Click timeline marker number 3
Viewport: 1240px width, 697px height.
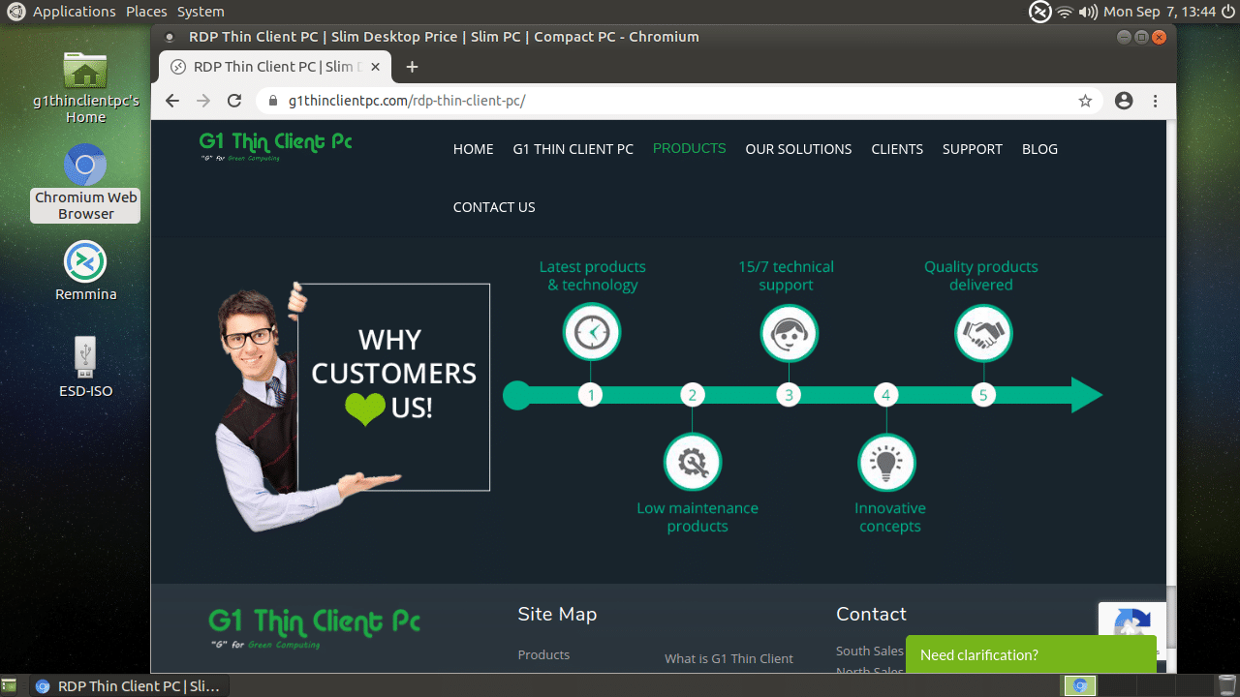coord(789,395)
